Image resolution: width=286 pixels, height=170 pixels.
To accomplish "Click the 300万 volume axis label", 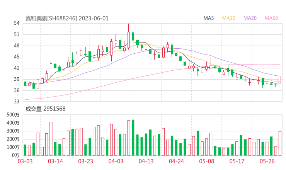I will point(13,131).
